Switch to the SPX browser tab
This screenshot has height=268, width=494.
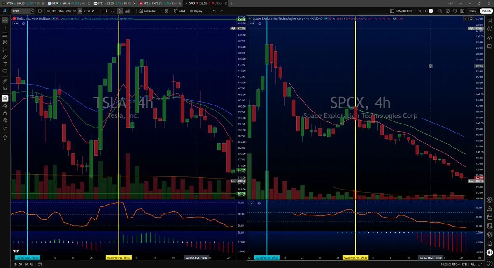pos(159,3)
